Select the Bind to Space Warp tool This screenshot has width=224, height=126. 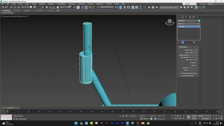19,7
